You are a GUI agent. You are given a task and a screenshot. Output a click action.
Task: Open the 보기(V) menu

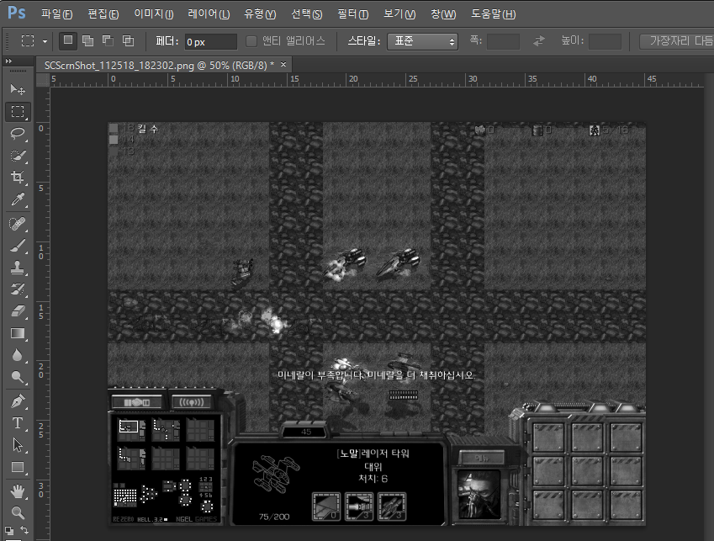[x=399, y=14]
